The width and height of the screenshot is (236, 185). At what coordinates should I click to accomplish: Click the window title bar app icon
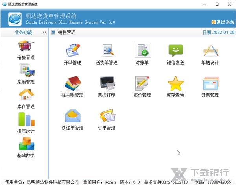pyautogui.click(x=4, y=4)
